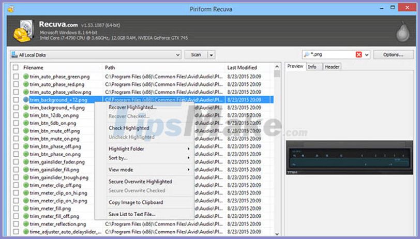The width and height of the screenshot is (420, 239).
Task: Click the search magnifier icon in filter box
Action: point(306,55)
